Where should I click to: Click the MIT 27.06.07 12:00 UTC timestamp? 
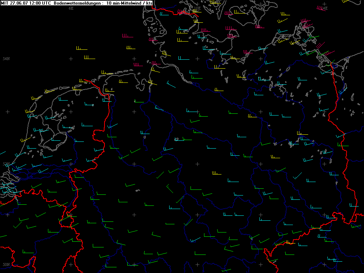coord(26,3)
